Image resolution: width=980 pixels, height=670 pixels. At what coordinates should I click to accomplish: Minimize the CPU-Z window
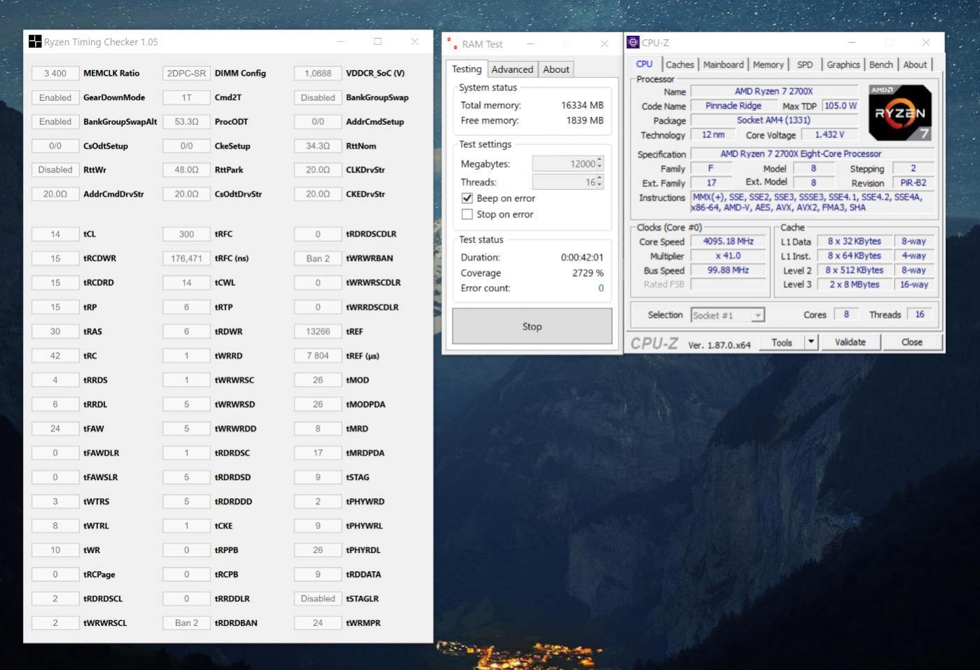click(851, 42)
